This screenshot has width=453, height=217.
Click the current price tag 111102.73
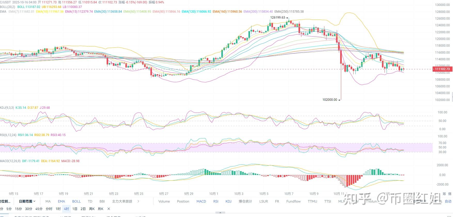pos(442,69)
